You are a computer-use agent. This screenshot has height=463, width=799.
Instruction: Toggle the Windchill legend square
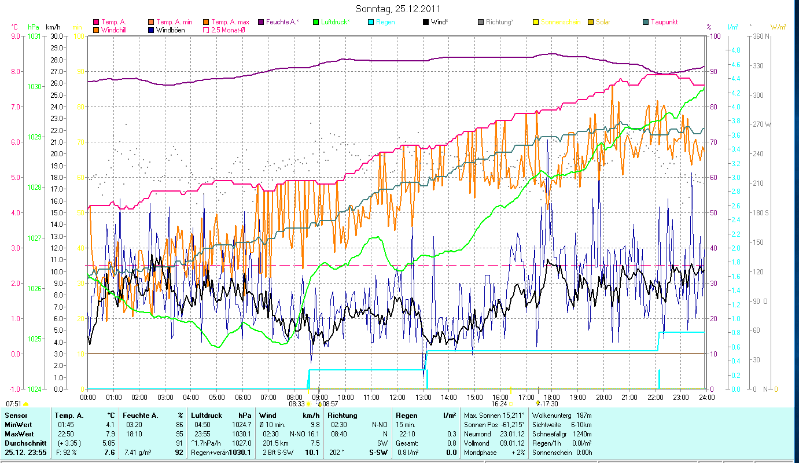[95, 30]
